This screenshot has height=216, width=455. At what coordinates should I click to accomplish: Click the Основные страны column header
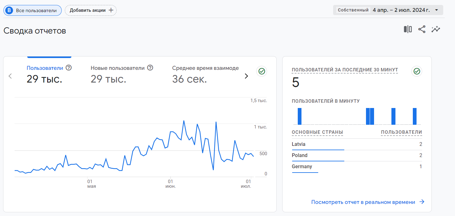[317, 132]
